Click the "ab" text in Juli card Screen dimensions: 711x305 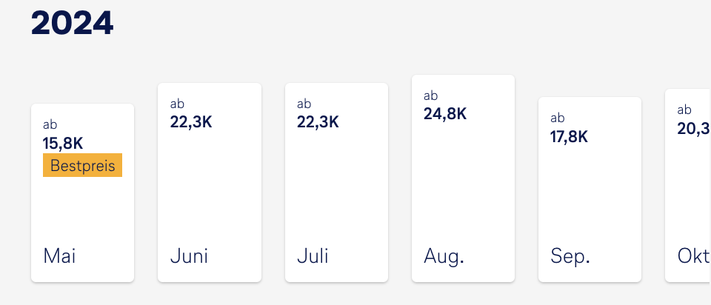point(304,104)
